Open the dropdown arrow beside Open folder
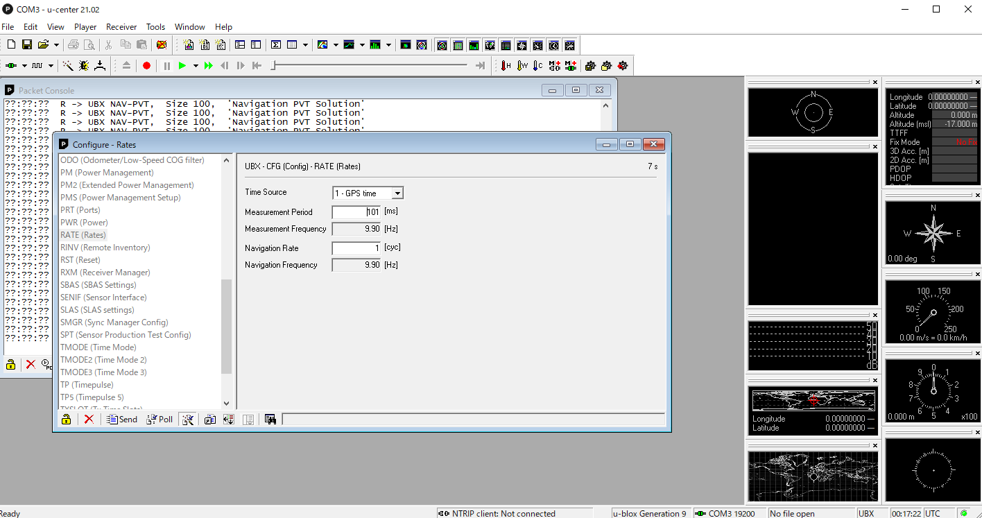This screenshot has height=518, width=982. [56, 44]
